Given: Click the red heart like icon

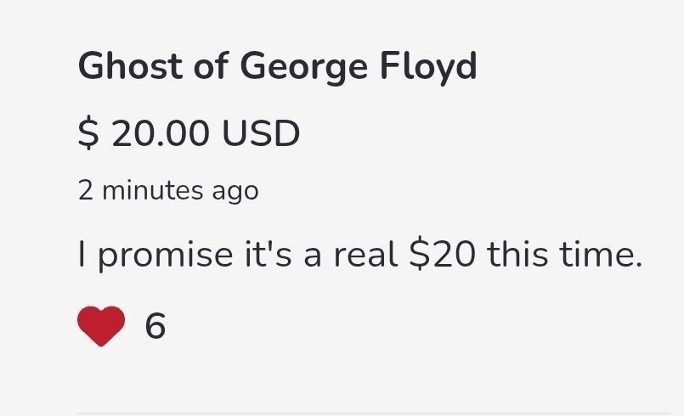Looking at the screenshot, I should pyautogui.click(x=101, y=326).
